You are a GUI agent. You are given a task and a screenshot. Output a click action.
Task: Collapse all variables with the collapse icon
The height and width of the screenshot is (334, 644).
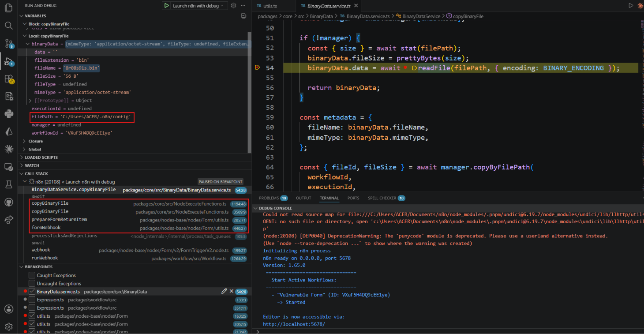(x=243, y=16)
